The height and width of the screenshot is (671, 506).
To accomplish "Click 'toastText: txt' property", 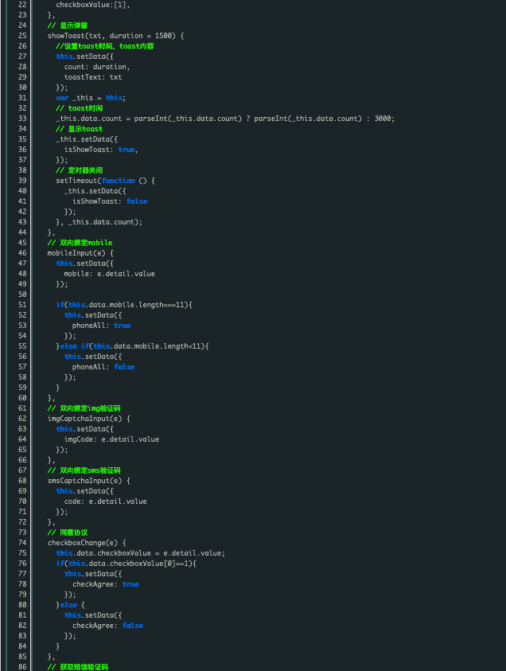I will pyautogui.click(x=93, y=77).
